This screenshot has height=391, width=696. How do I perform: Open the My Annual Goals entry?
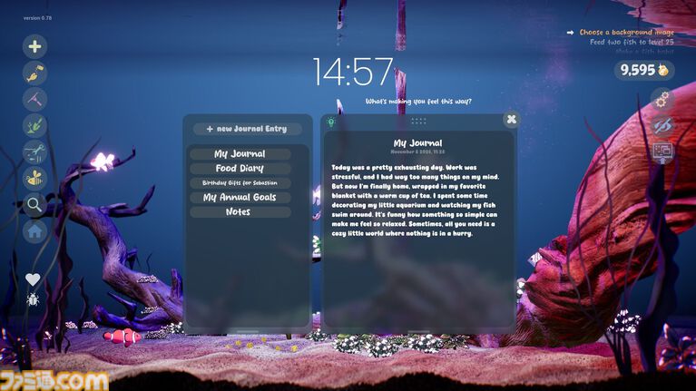coord(240,198)
